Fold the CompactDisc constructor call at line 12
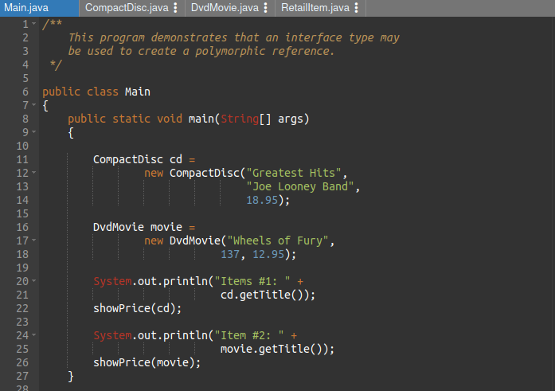Viewport: 555px width, 391px height. pyautogui.click(x=33, y=173)
